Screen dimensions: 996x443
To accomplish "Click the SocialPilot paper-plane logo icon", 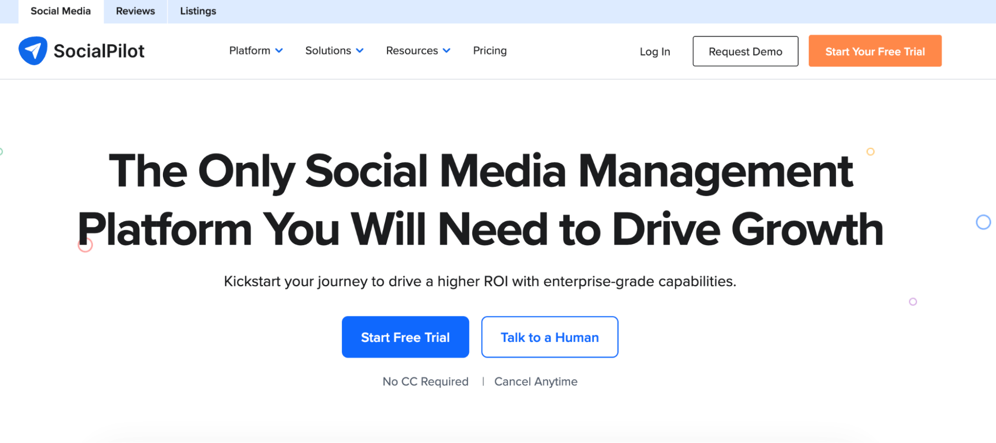I will point(33,51).
